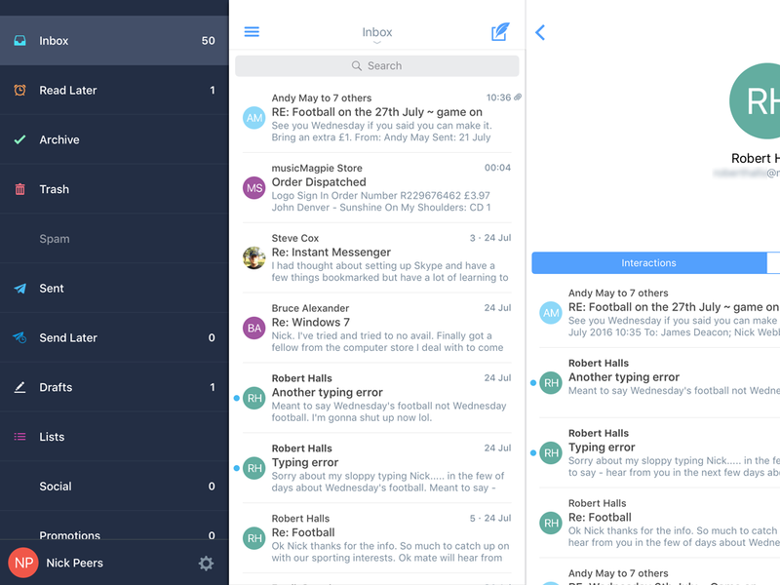Toggle read dot on 'Typing error' in Interactions

534,452
